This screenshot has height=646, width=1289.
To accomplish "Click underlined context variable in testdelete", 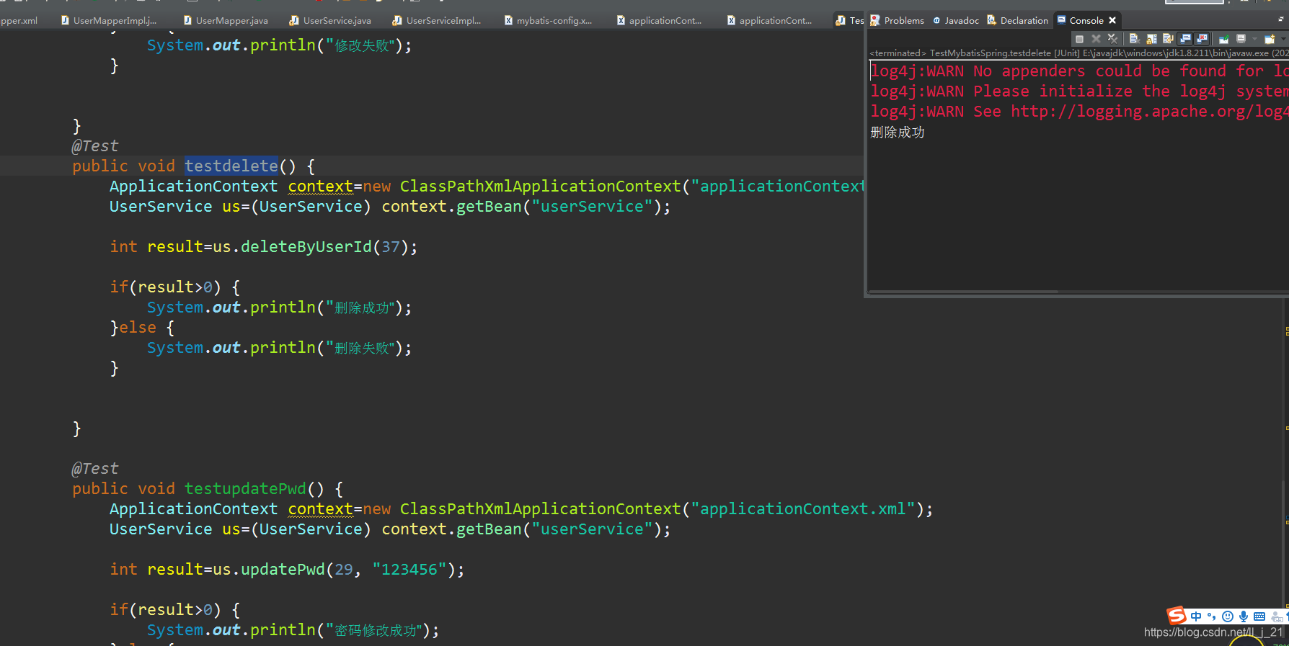I will click(x=321, y=186).
